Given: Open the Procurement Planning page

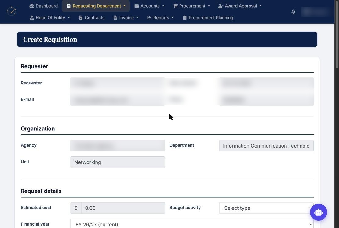Looking at the screenshot, I should pos(208,18).
